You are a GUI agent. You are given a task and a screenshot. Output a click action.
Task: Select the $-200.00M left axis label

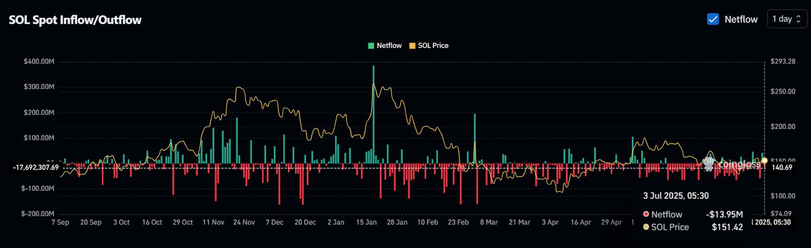(38, 214)
